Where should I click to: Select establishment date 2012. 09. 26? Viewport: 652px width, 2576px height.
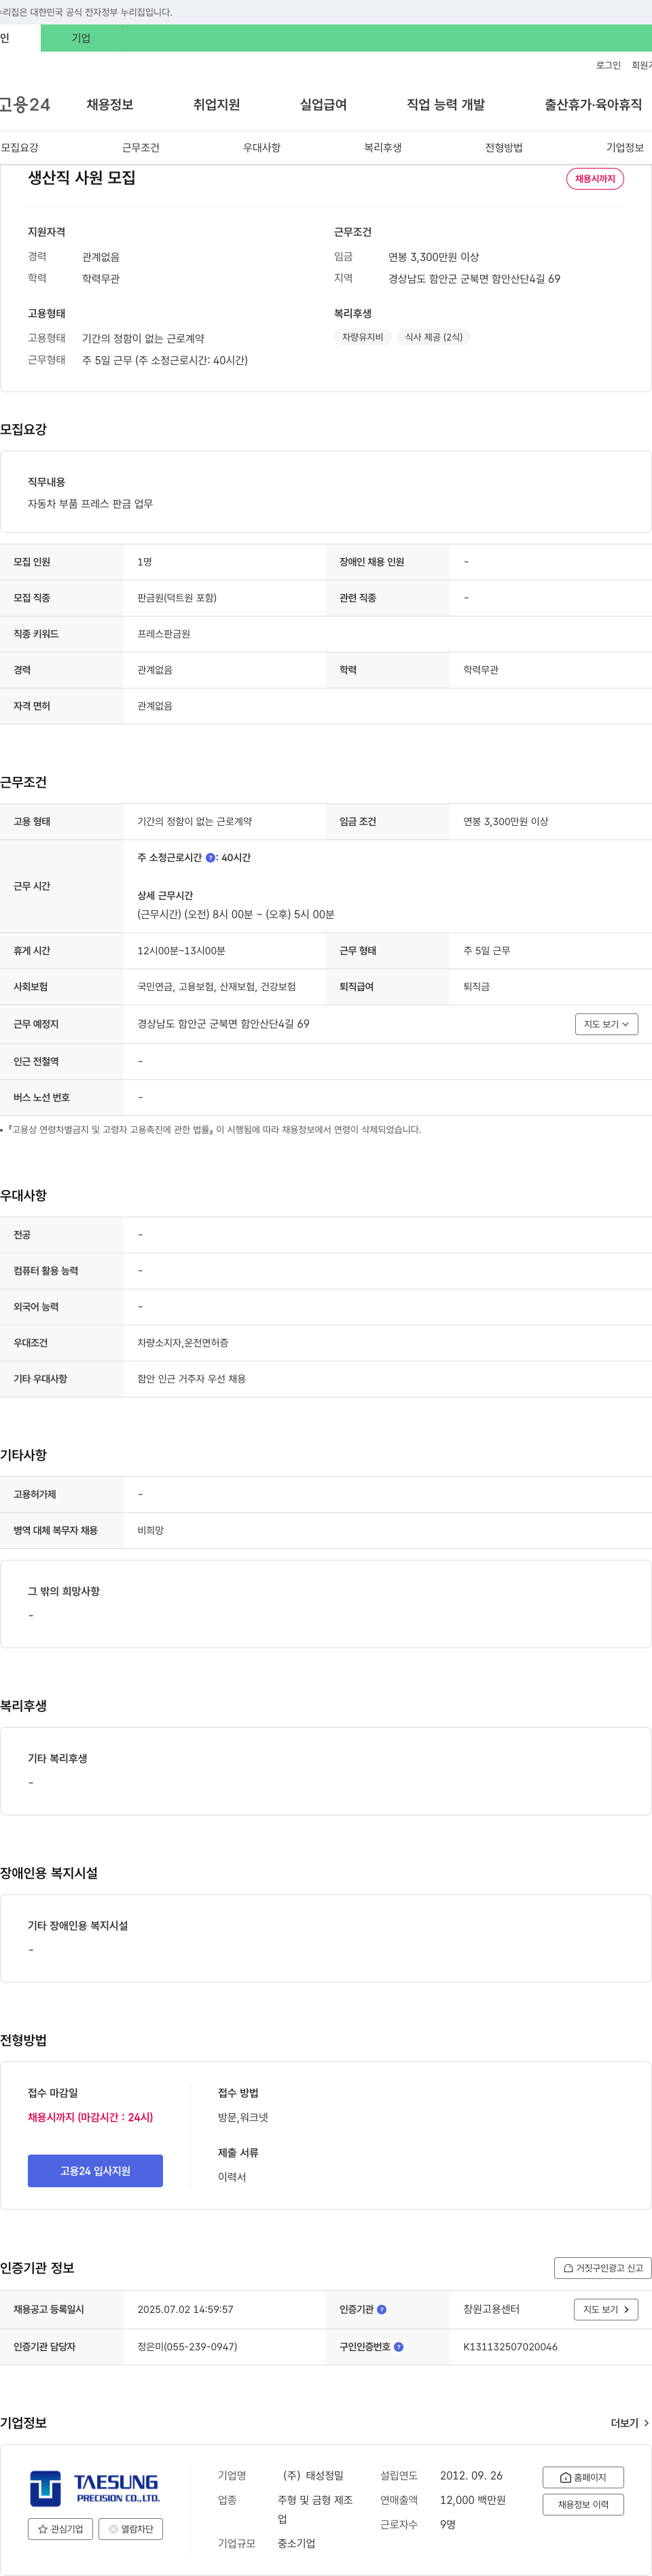(471, 2476)
